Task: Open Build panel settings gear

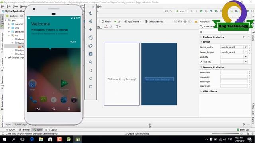Action: 243,124
